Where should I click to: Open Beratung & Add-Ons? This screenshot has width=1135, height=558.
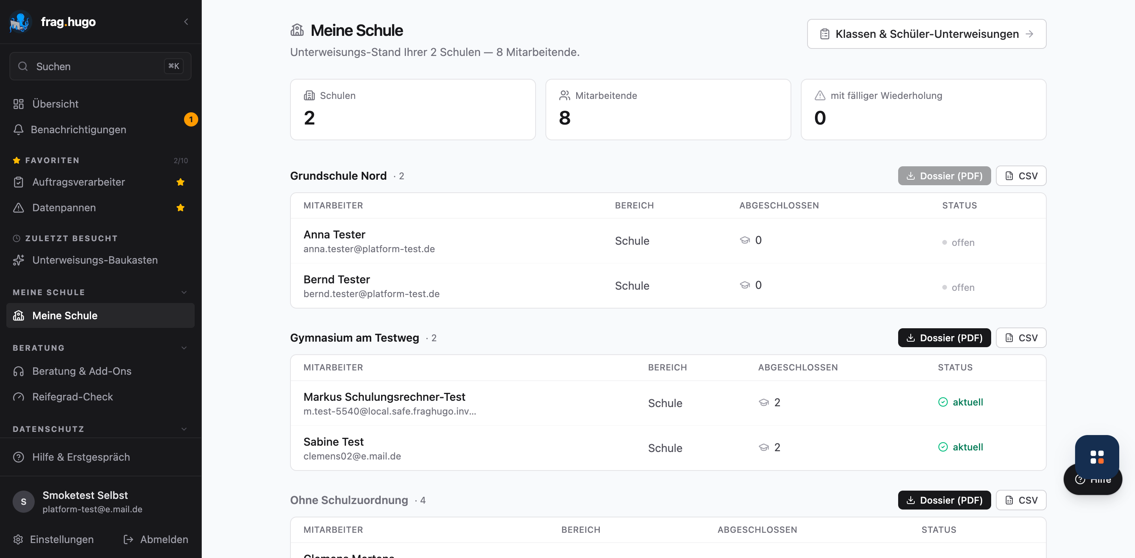[x=100, y=371]
